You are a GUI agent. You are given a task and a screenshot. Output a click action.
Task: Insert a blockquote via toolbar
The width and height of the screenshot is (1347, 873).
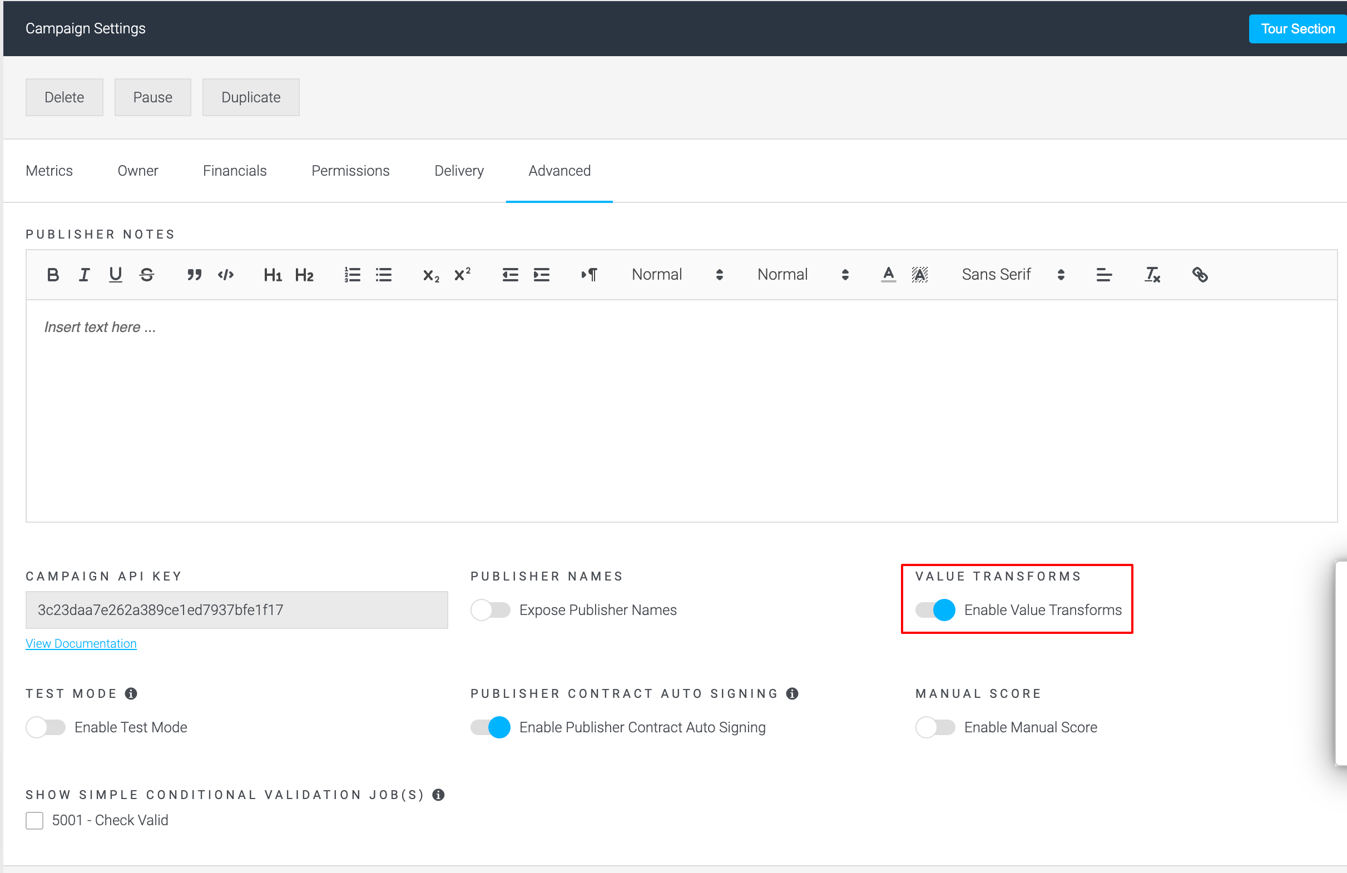(194, 275)
